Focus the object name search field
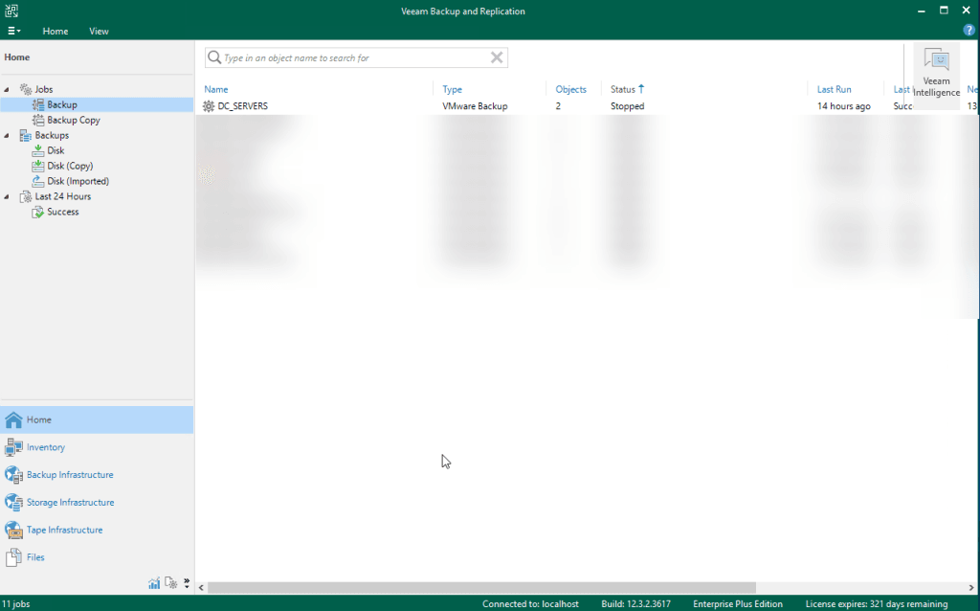Viewport: 980px width, 611px height. [x=356, y=57]
